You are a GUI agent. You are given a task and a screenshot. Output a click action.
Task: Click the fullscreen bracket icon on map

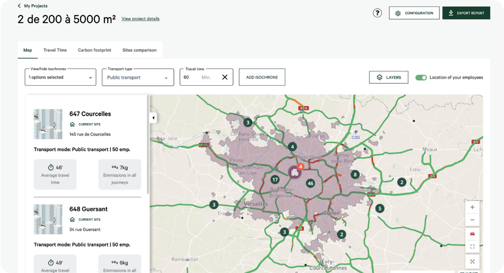pos(472,247)
